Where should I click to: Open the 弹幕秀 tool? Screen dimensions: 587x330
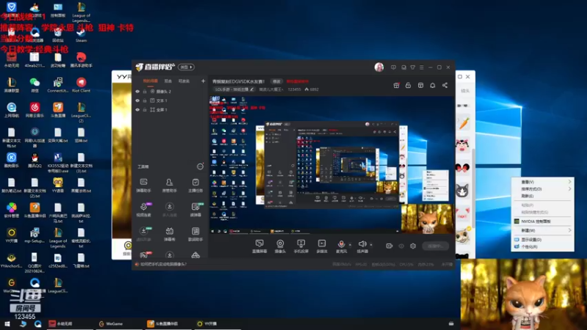pyautogui.click(x=169, y=234)
